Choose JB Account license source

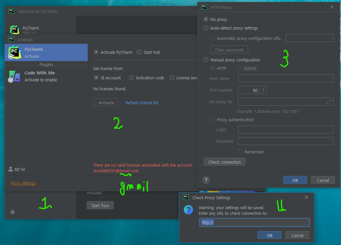tap(96, 78)
